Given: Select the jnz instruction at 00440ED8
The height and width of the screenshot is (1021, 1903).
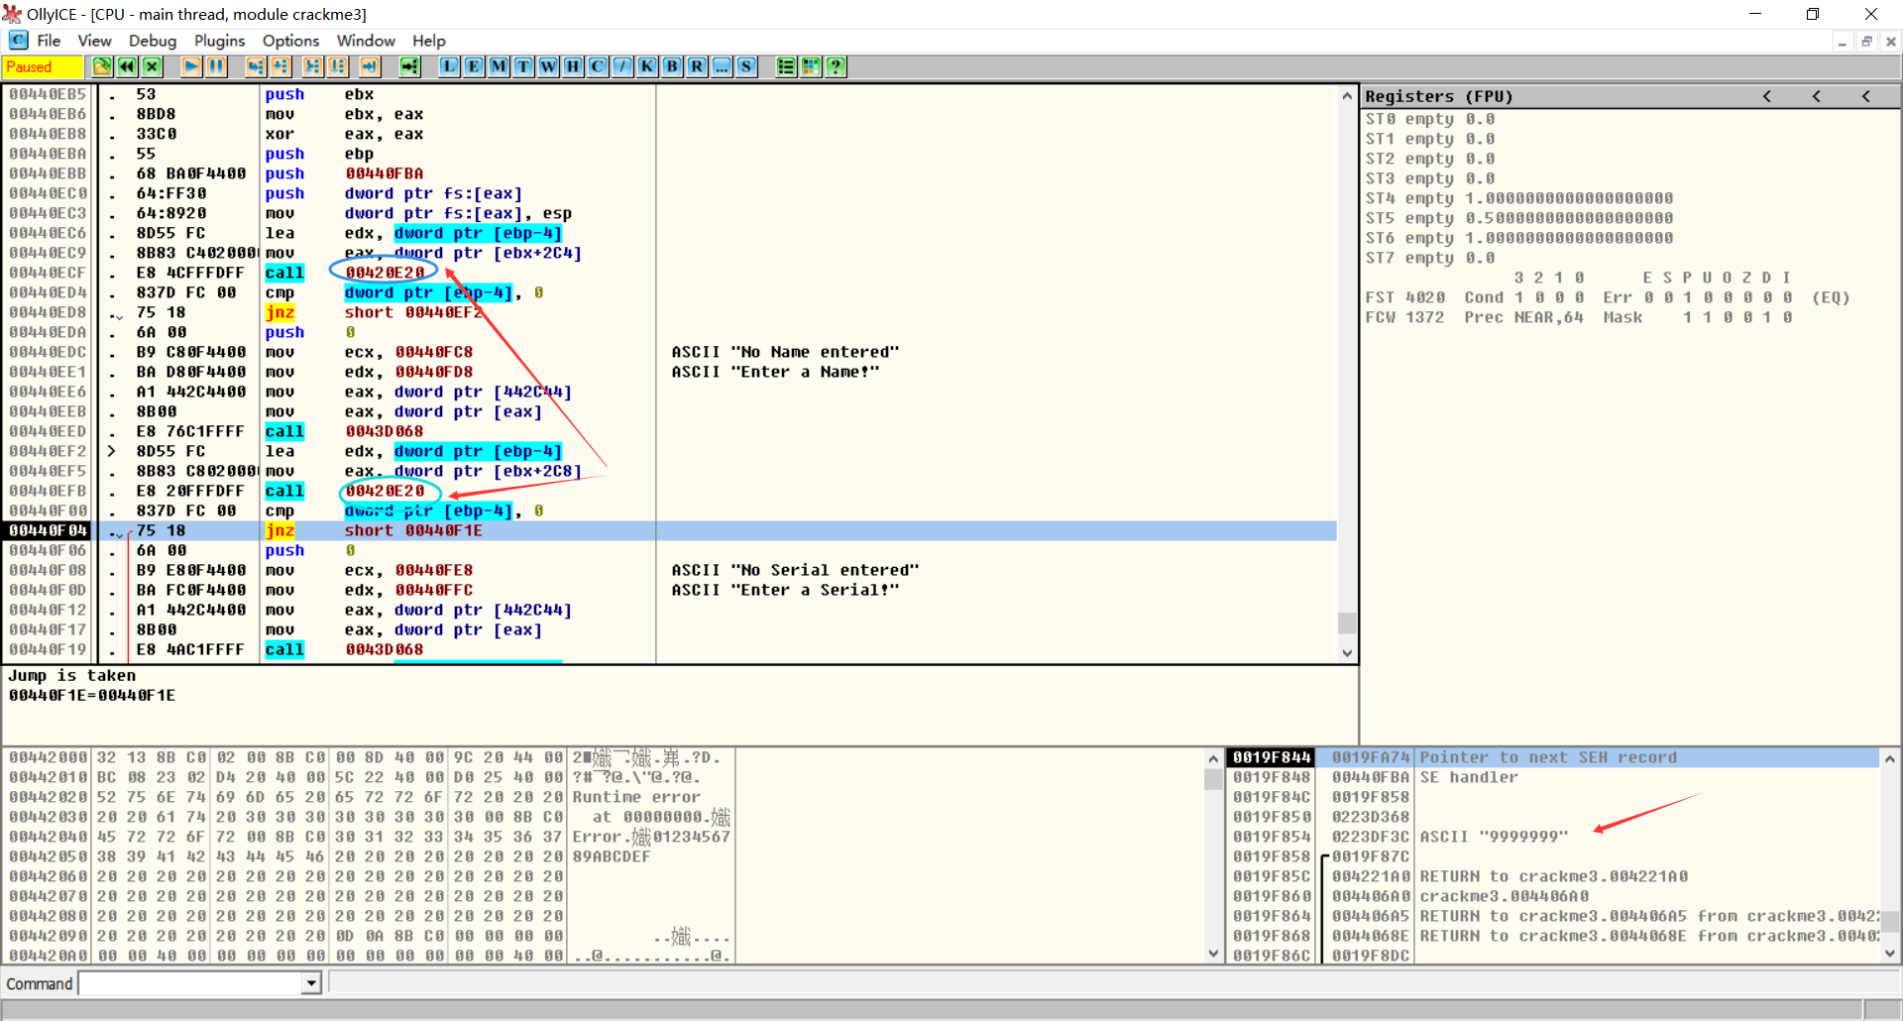Looking at the screenshot, I should click(280, 312).
